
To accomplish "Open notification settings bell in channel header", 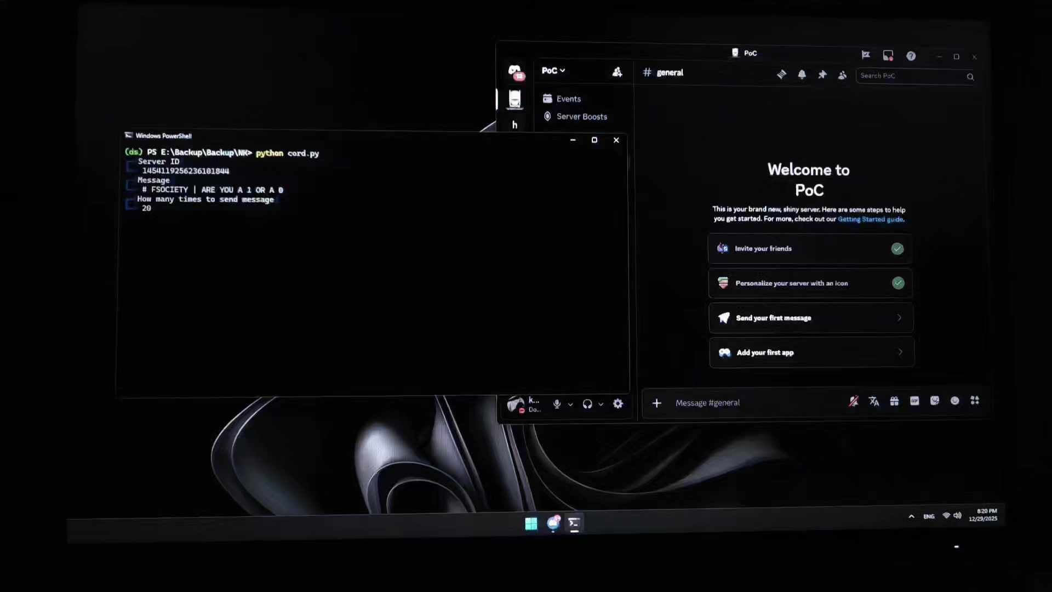I will click(802, 75).
